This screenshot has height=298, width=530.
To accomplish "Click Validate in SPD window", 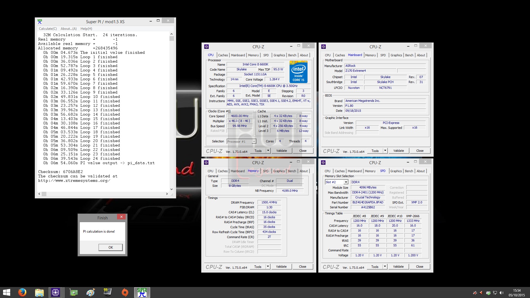I will 398,267.
